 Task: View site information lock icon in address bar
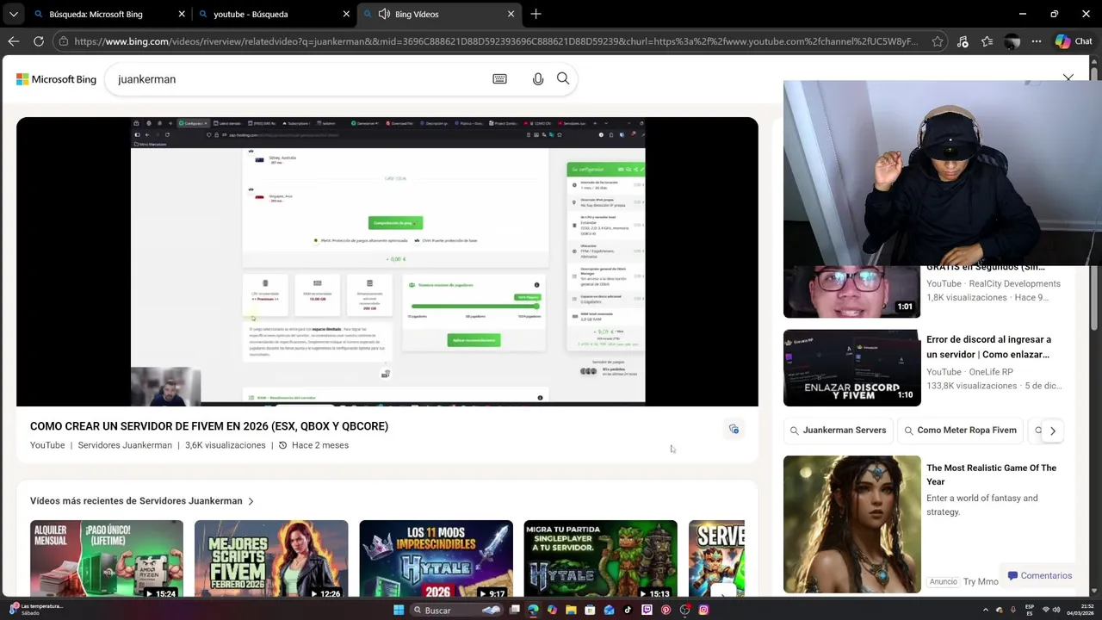click(63, 41)
